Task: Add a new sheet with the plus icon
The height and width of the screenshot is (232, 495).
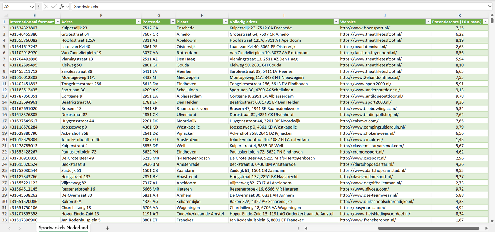Action: tap(108, 228)
